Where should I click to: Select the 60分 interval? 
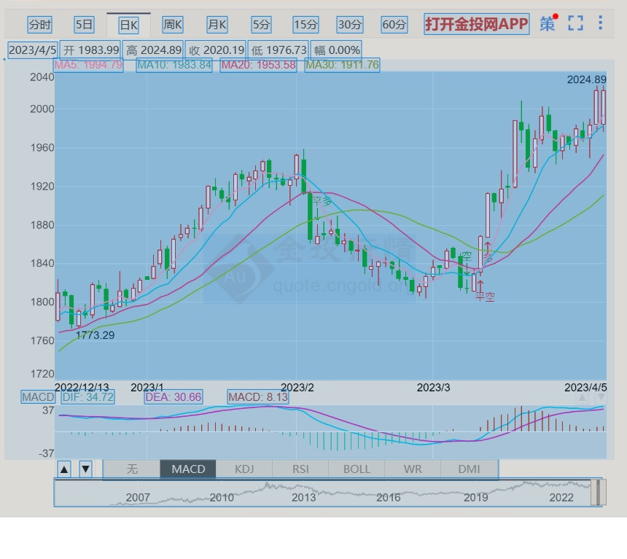[x=394, y=25]
